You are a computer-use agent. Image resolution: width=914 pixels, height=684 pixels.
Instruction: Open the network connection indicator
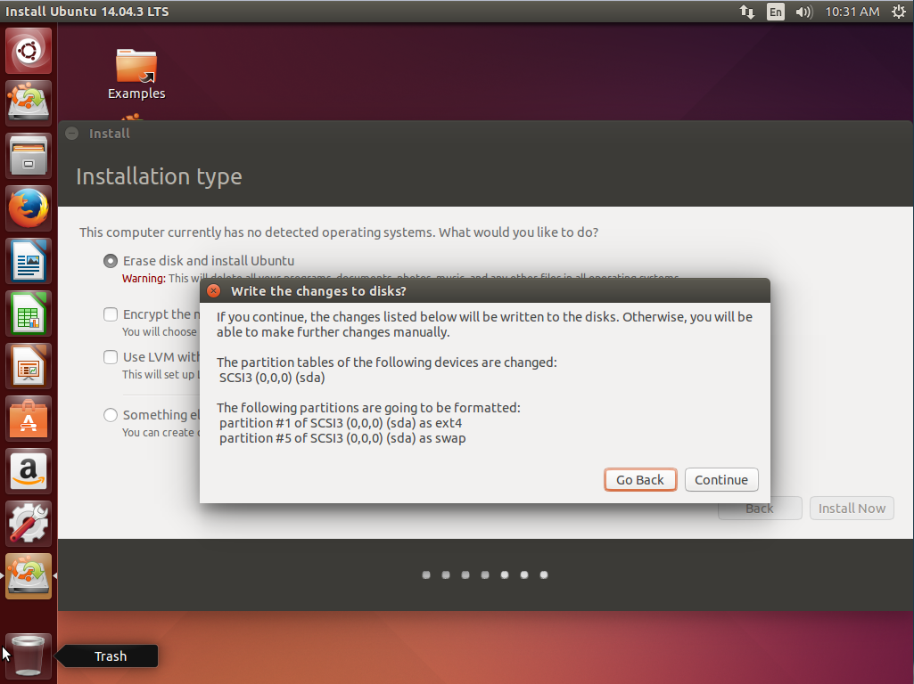(746, 12)
